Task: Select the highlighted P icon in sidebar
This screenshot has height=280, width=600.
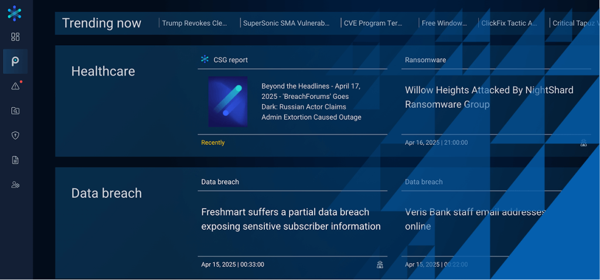Action: click(x=15, y=62)
